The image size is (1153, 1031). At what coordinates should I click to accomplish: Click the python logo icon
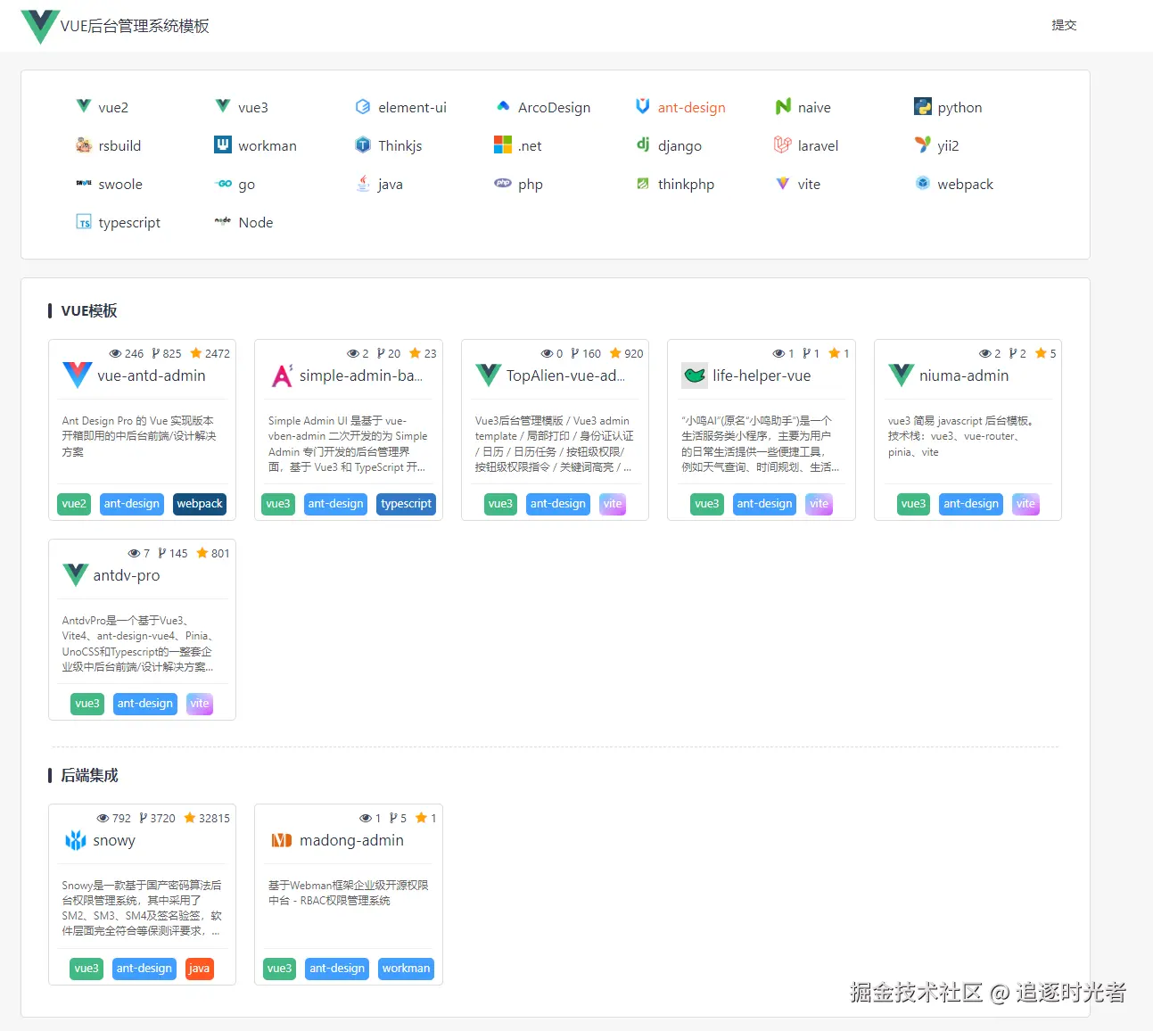point(923,107)
